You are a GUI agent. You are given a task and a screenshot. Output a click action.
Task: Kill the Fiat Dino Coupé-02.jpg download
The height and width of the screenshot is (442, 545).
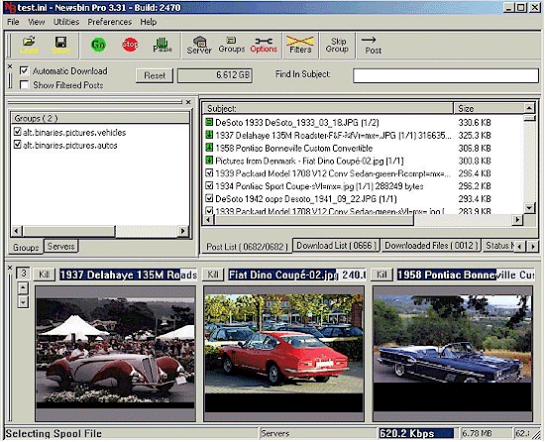[x=213, y=275]
